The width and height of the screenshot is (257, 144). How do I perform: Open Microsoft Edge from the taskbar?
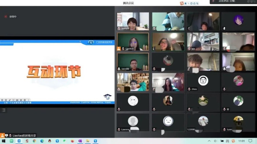(42, 141)
